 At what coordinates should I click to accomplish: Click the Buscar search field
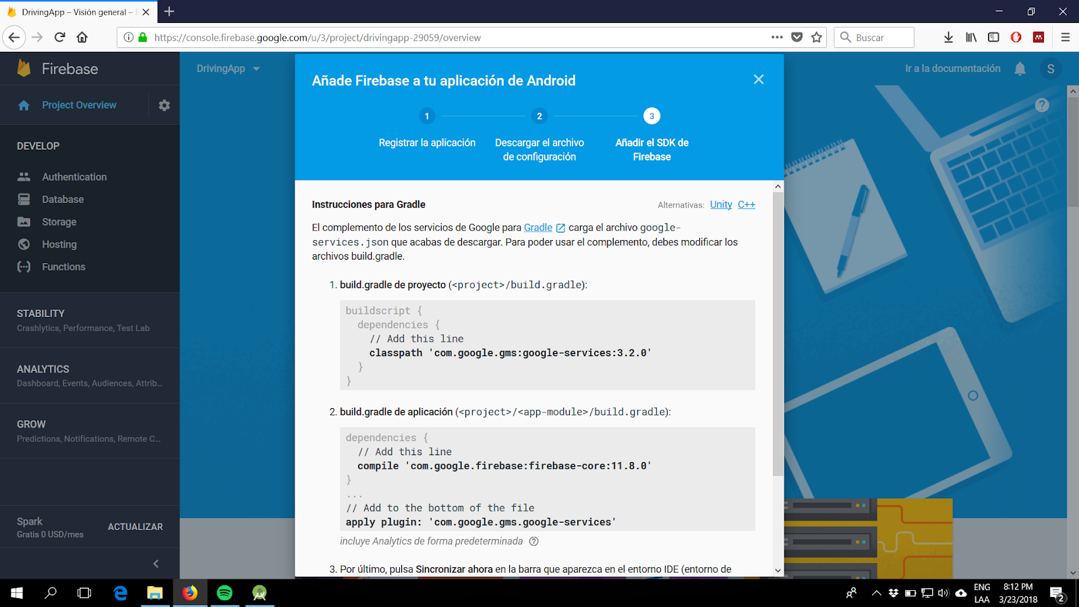click(873, 38)
